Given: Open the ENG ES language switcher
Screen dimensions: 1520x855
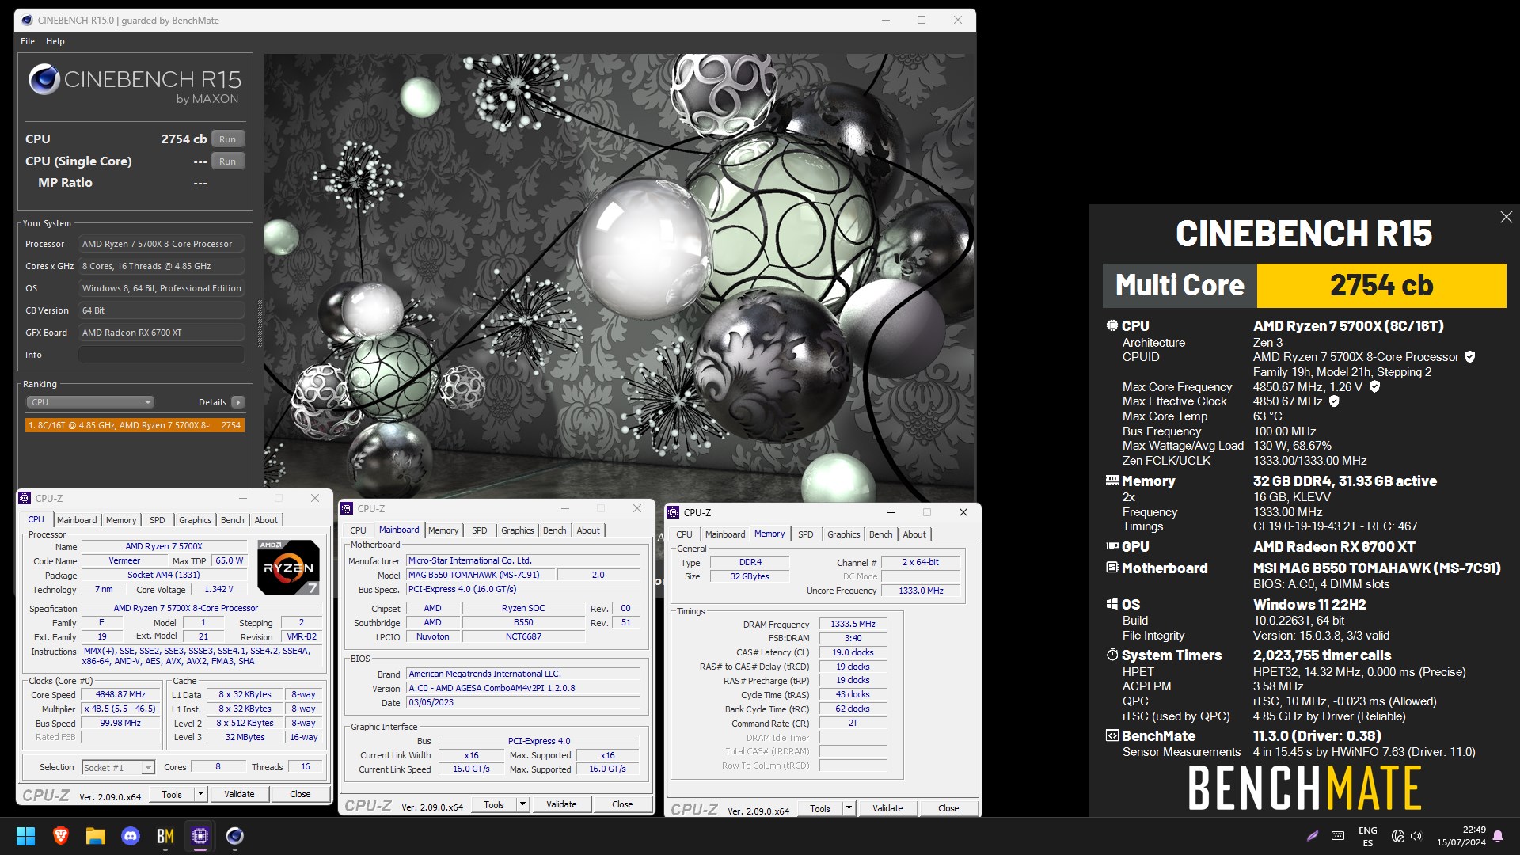Looking at the screenshot, I should [1367, 837].
